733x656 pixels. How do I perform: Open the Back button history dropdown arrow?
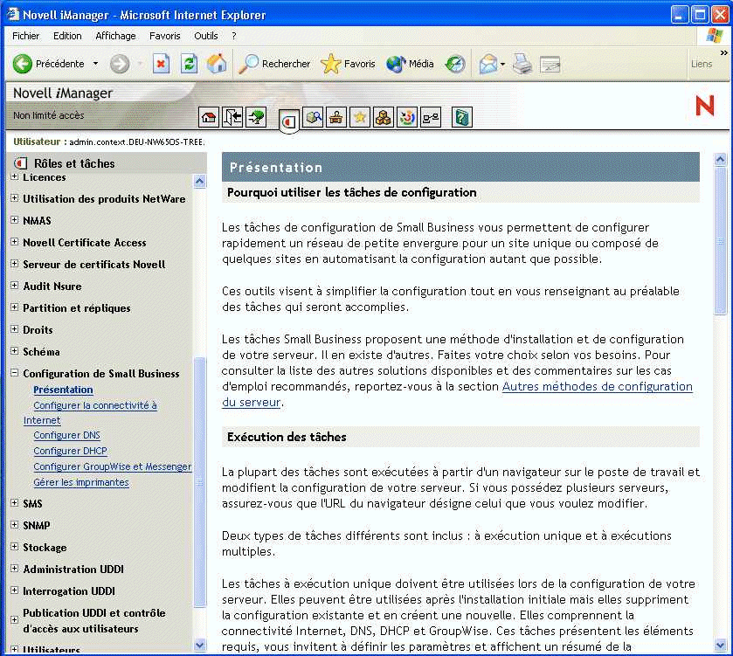click(95, 64)
